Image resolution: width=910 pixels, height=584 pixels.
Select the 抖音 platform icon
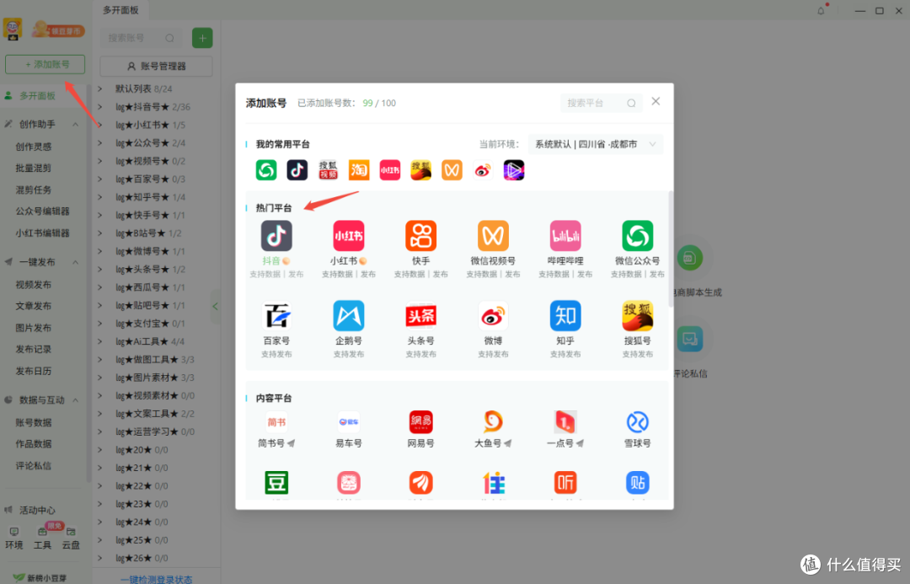[x=276, y=236]
